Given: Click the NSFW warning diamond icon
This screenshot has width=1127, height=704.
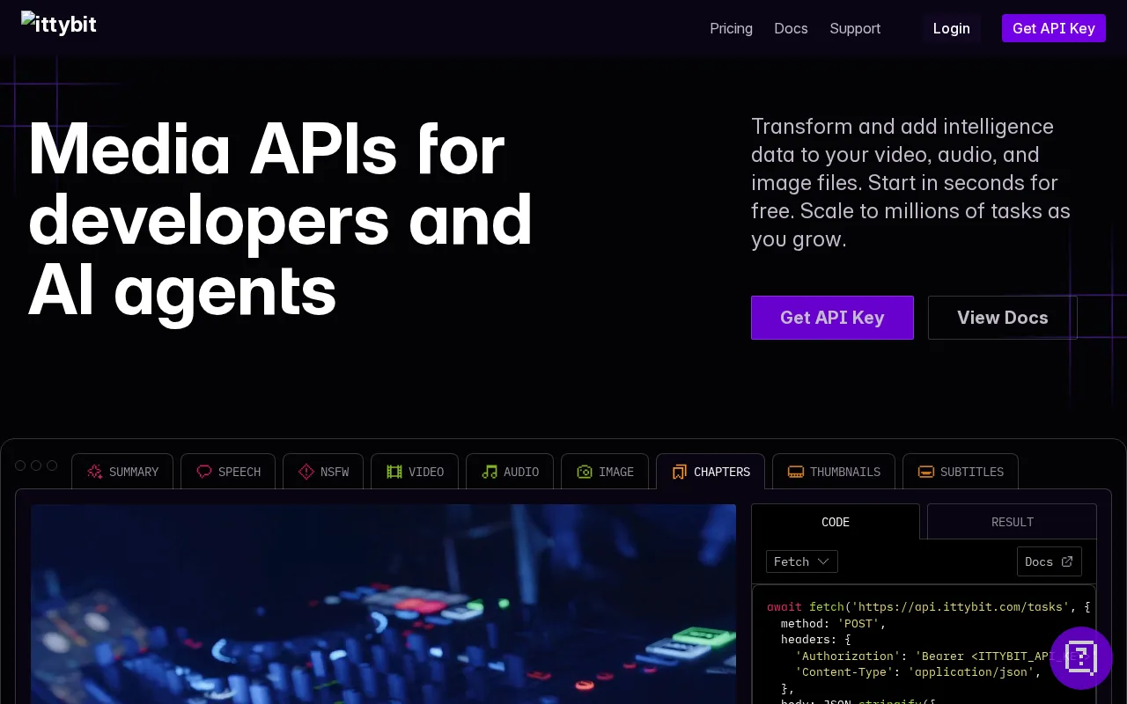Looking at the screenshot, I should pyautogui.click(x=306, y=472).
